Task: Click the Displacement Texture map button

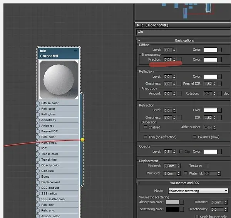Action: [206, 166]
